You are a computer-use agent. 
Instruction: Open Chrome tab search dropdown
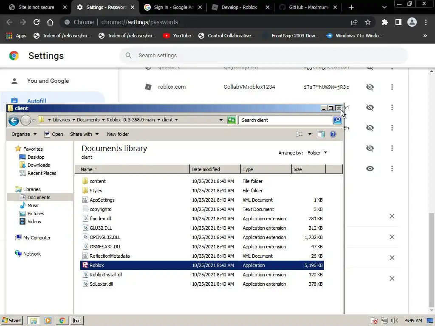point(384,7)
